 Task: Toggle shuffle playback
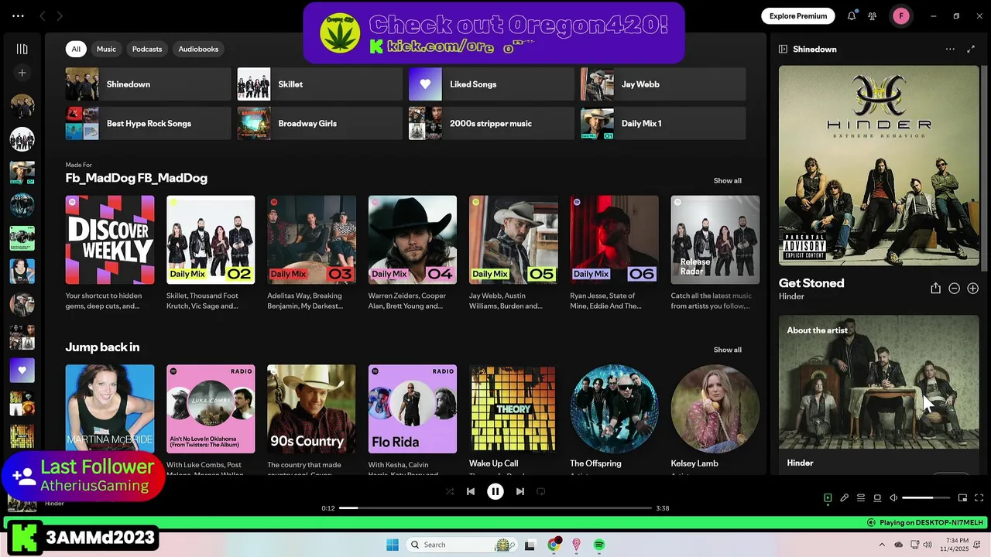tap(450, 491)
